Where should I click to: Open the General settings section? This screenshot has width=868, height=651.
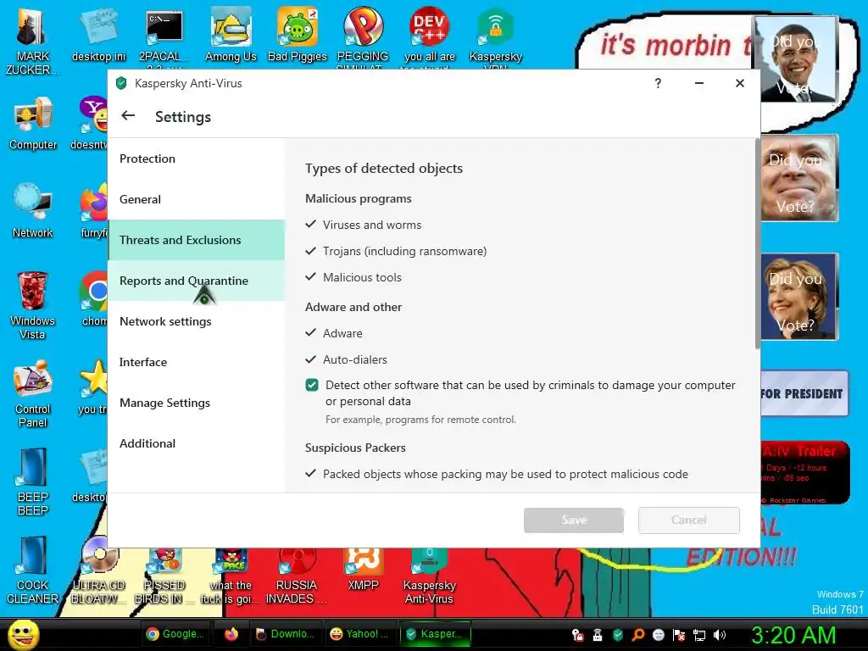(197, 199)
